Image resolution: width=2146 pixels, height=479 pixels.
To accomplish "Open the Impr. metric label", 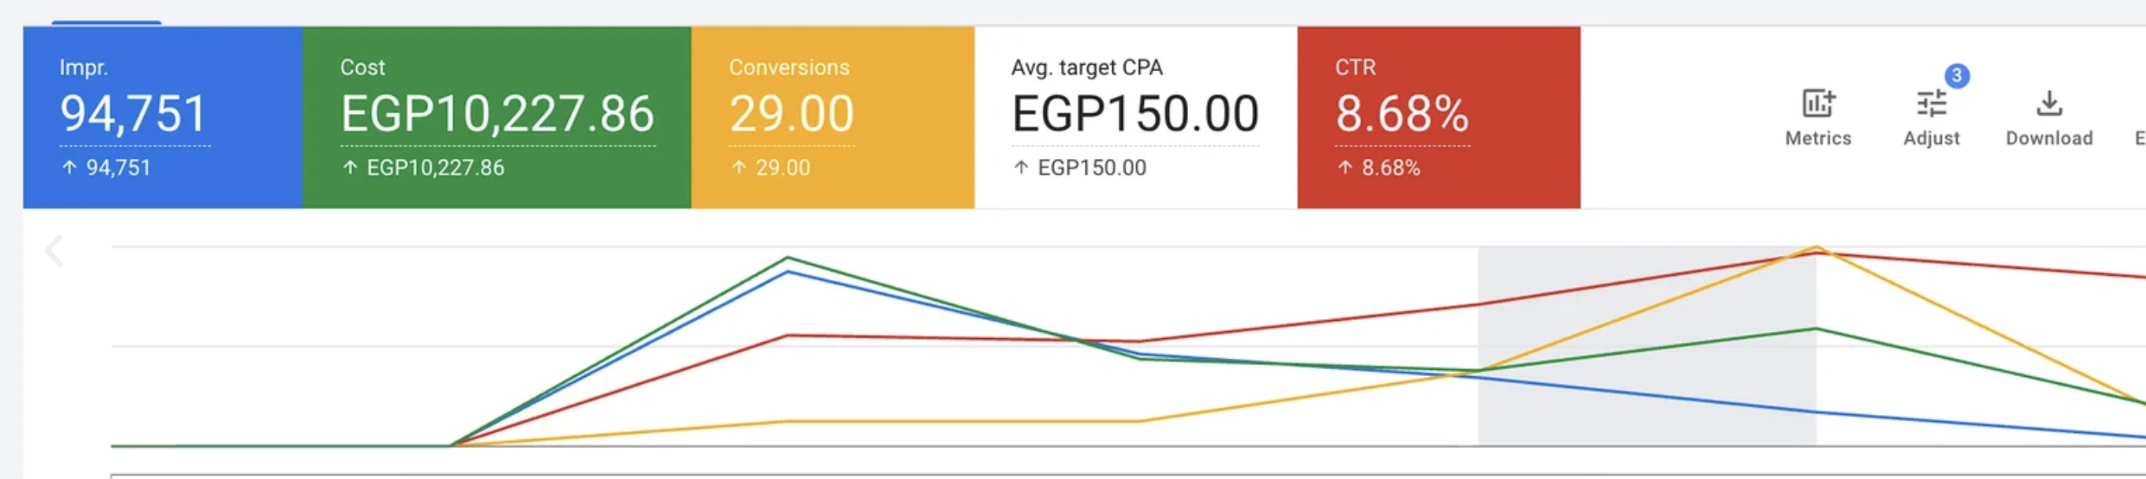I will [84, 67].
